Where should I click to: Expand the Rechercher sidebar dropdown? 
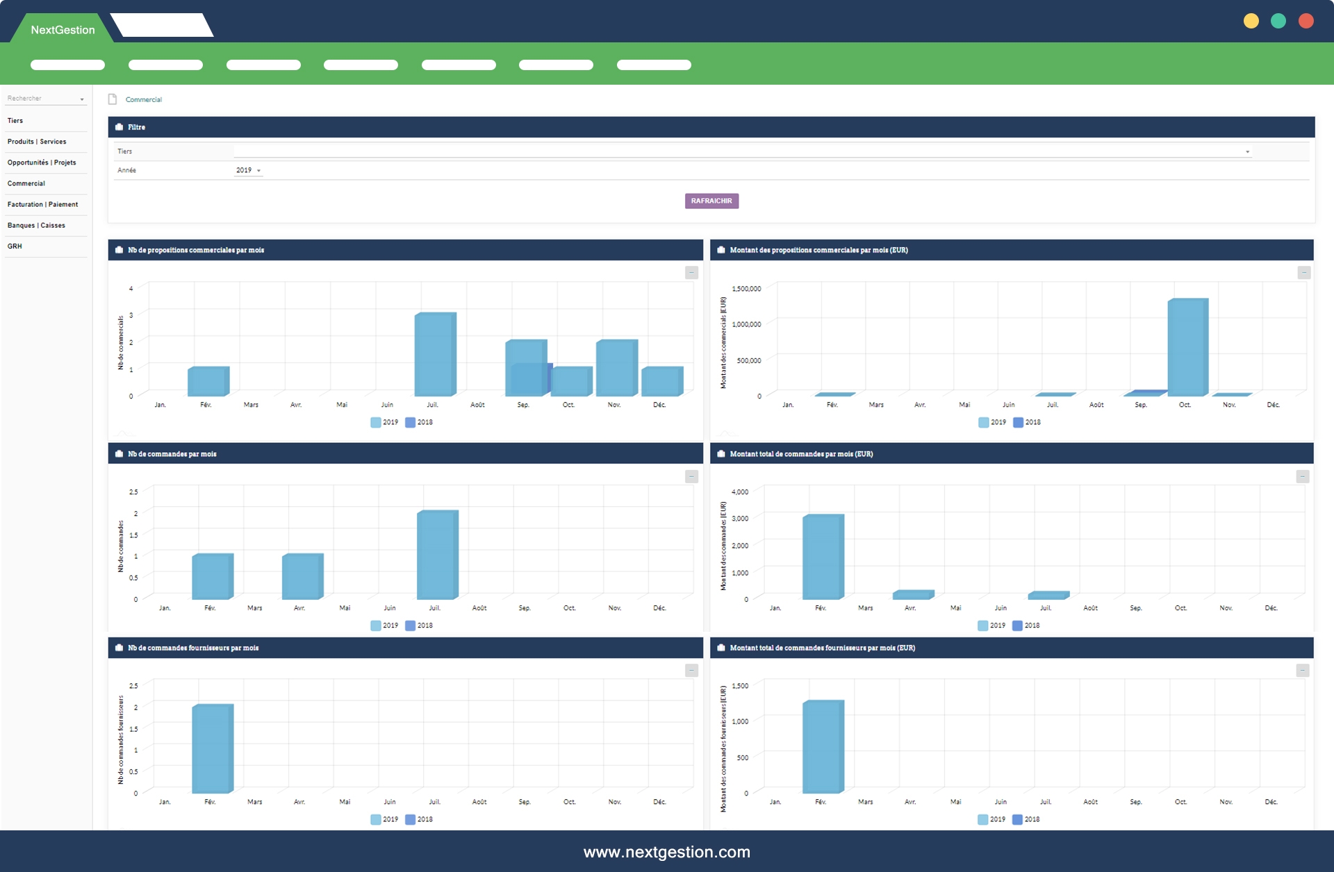pos(82,99)
